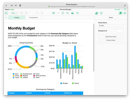
Task: Click the Personal Budget document title
Action: click(x=65, y=9)
